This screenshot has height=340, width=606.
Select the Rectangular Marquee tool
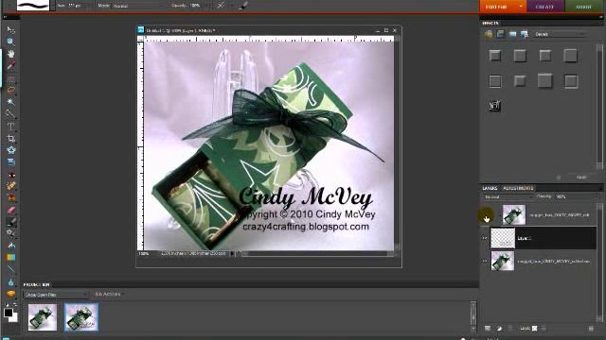10,79
